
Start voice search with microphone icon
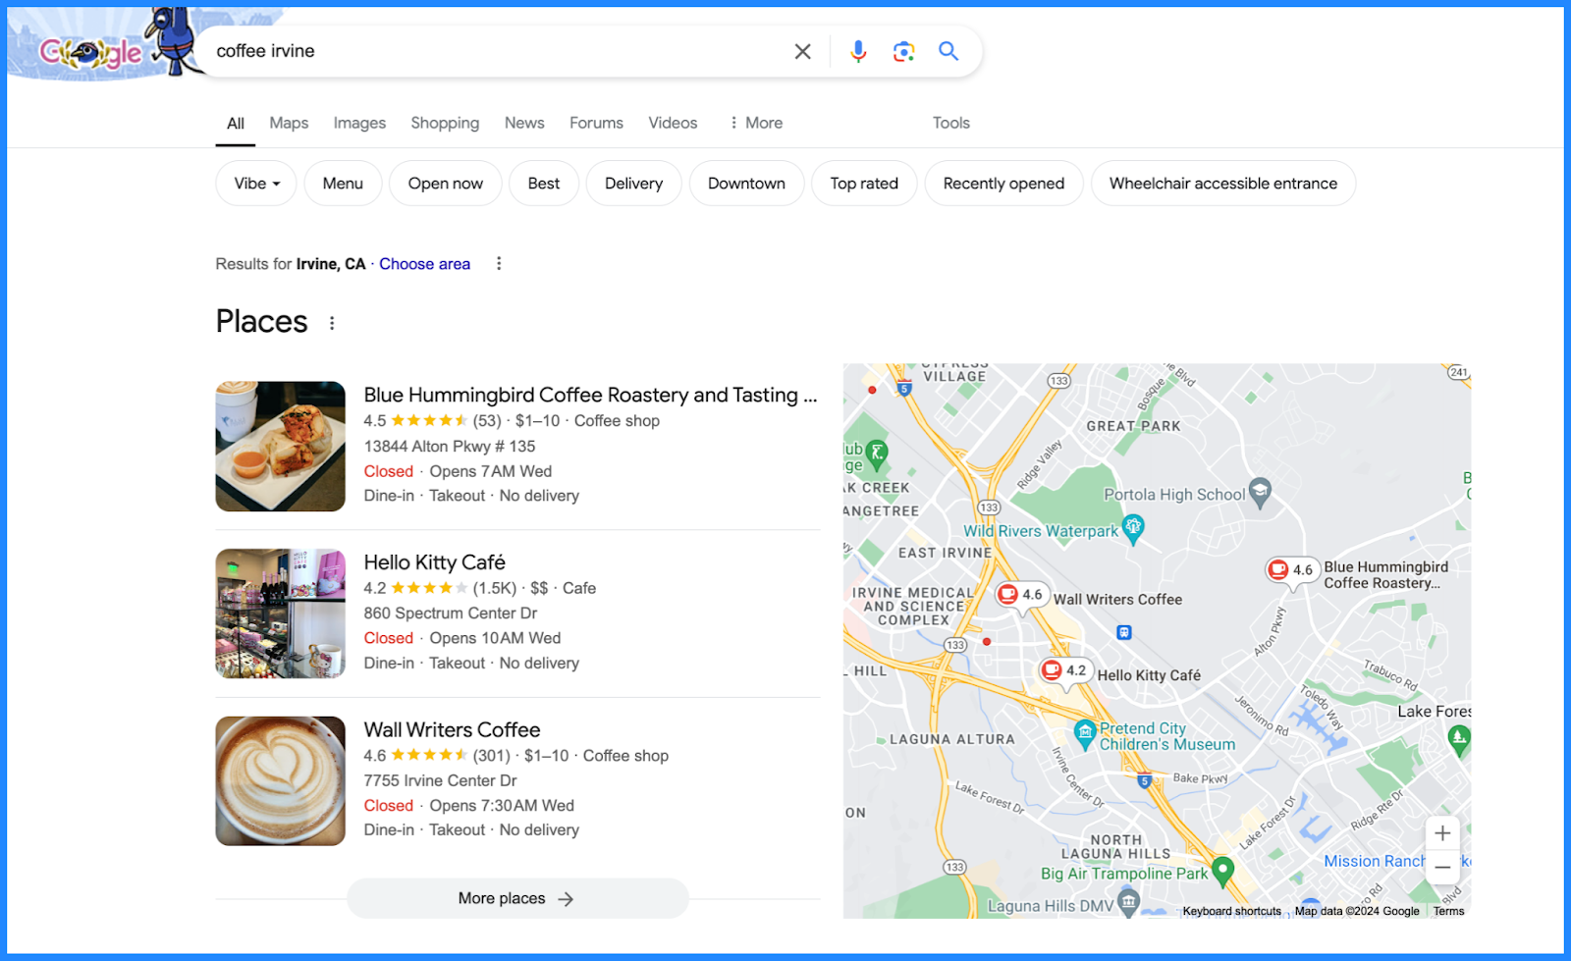[x=858, y=51]
